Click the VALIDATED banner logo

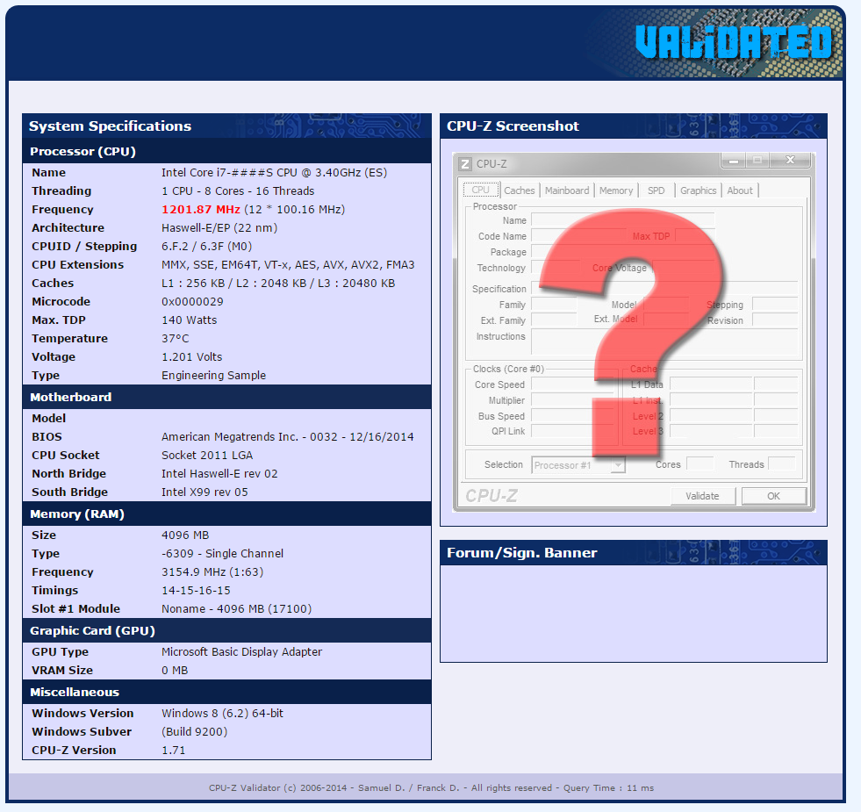[x=734, y=42]
